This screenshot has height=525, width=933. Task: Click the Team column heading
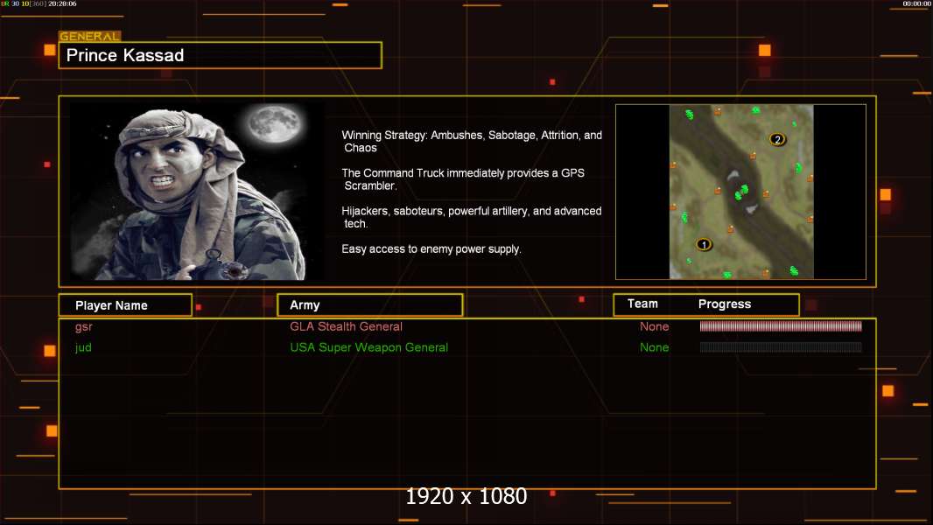pos(642,304)
